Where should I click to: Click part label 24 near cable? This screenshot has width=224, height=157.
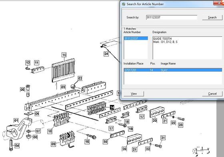(106, 54)
